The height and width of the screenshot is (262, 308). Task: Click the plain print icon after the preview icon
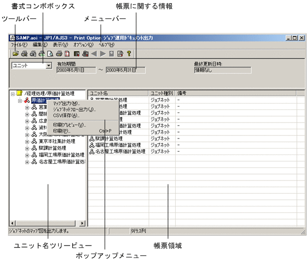[x=59, y=53]
